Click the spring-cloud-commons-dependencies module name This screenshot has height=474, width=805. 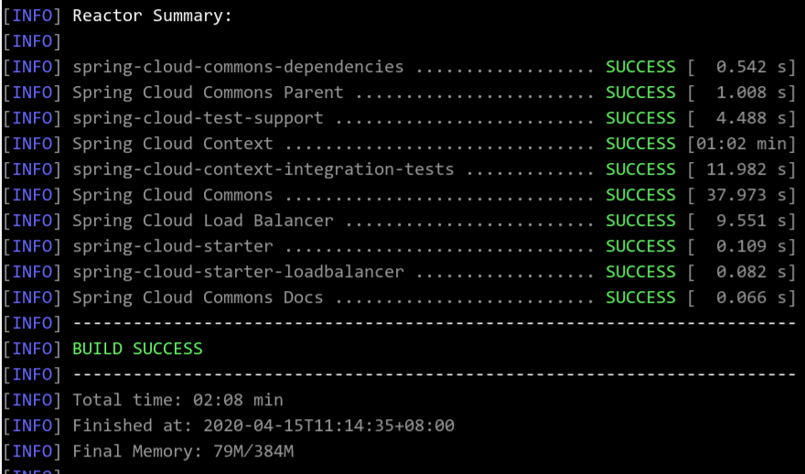click(238, 68)
